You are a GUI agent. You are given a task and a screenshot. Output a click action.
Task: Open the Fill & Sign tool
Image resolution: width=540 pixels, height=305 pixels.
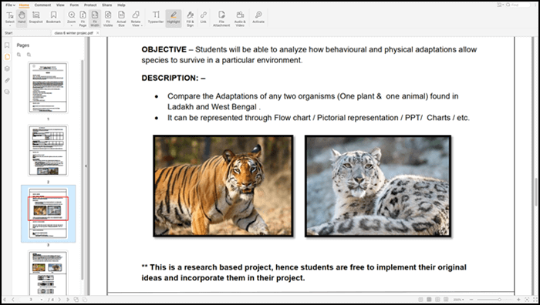coord(190,18)
